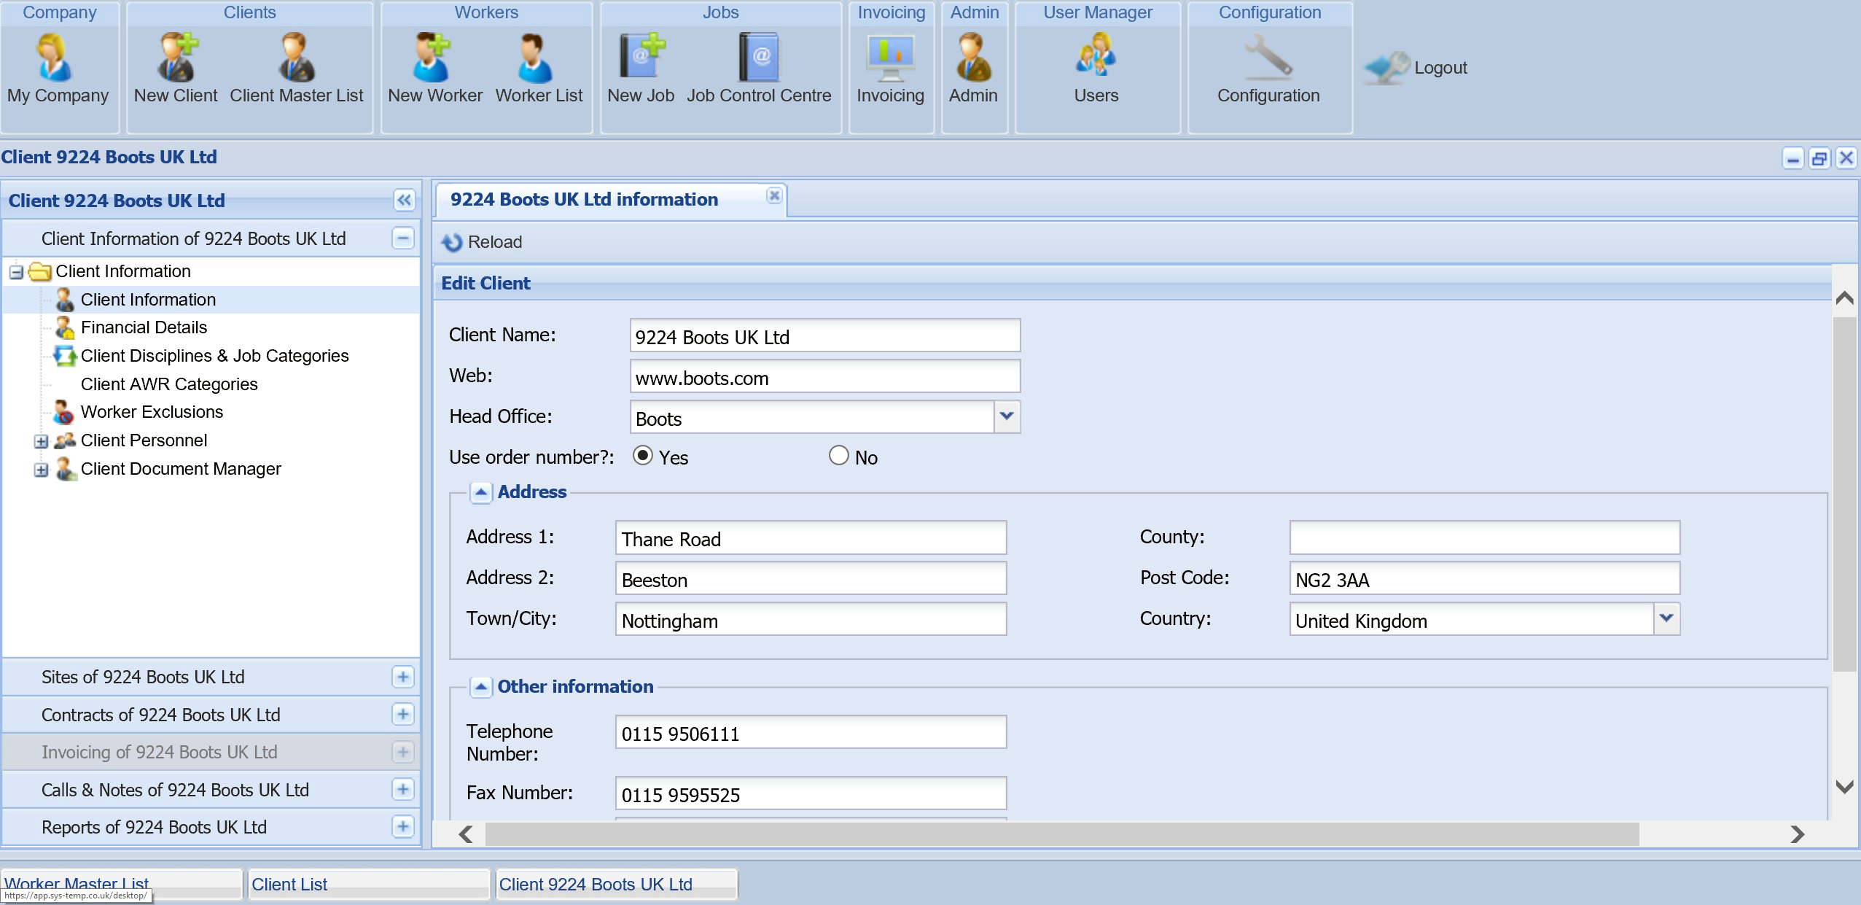Click the horizontal scrollbar right arrow
1861x905 pixels.
tap(1798, 834)
